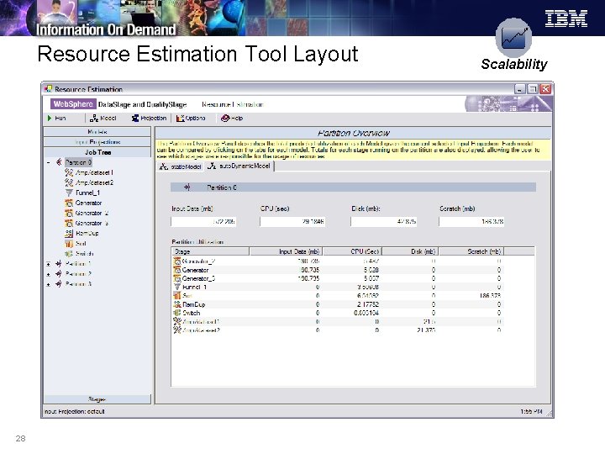This screenshot has width=605, height=454.
Task: Click the /tmp/dataset1 icon in Job Tree
Action: pos(69,172)
